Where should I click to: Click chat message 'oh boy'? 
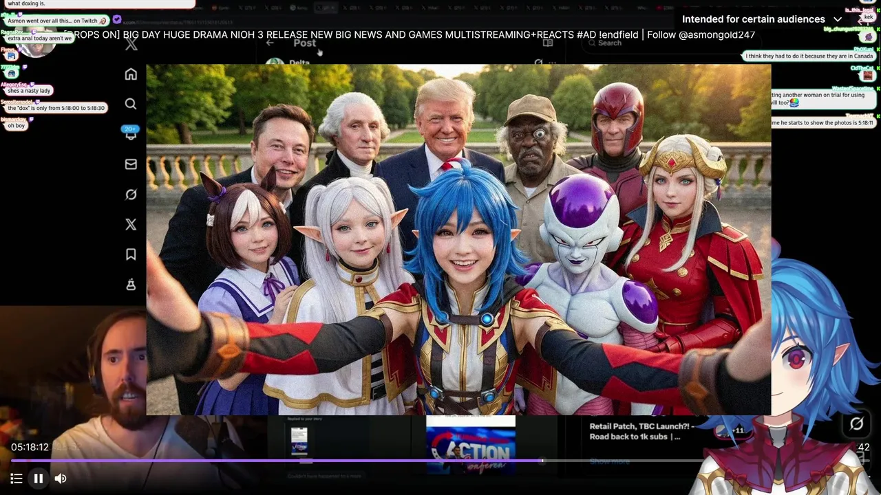click(x=17, y=126)
